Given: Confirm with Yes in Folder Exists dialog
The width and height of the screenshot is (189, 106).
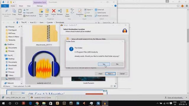Looking at the screenshot, I should click(x=104, y=64).
